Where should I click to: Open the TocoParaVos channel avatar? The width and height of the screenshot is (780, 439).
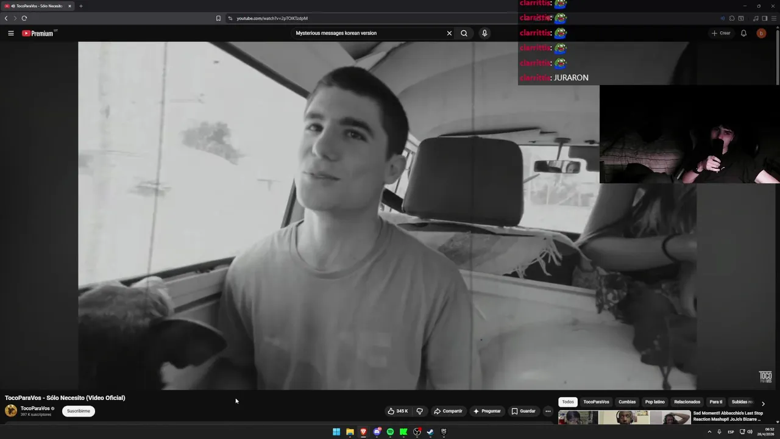[11, 410]
